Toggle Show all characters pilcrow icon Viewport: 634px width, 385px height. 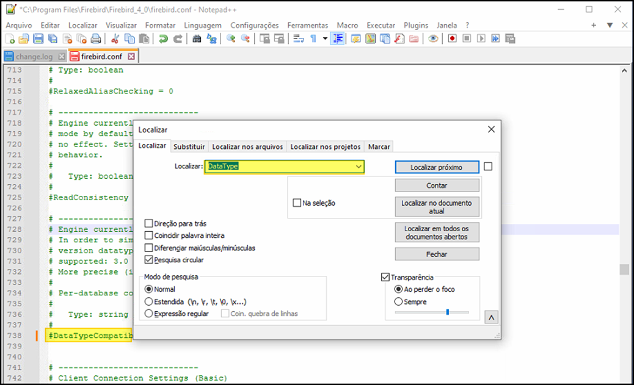click(313, 39)
